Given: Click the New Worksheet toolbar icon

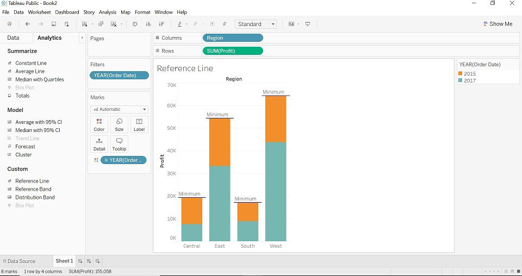Looking at the screenshot, I should point(85,24).
